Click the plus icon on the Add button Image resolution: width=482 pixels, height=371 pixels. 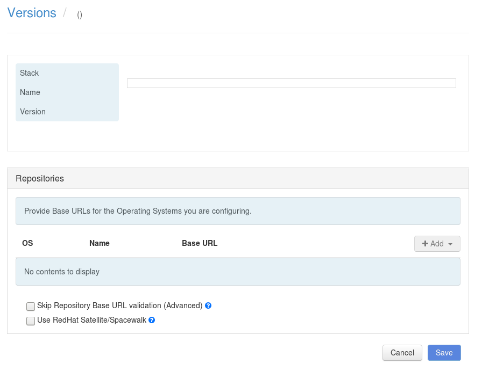click(425, 244)
